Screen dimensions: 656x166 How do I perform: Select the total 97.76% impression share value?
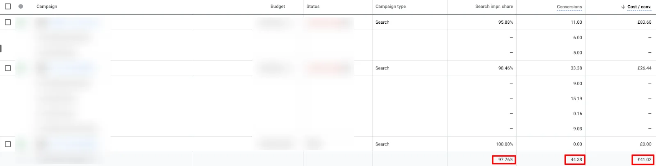[x=504, y=159]
